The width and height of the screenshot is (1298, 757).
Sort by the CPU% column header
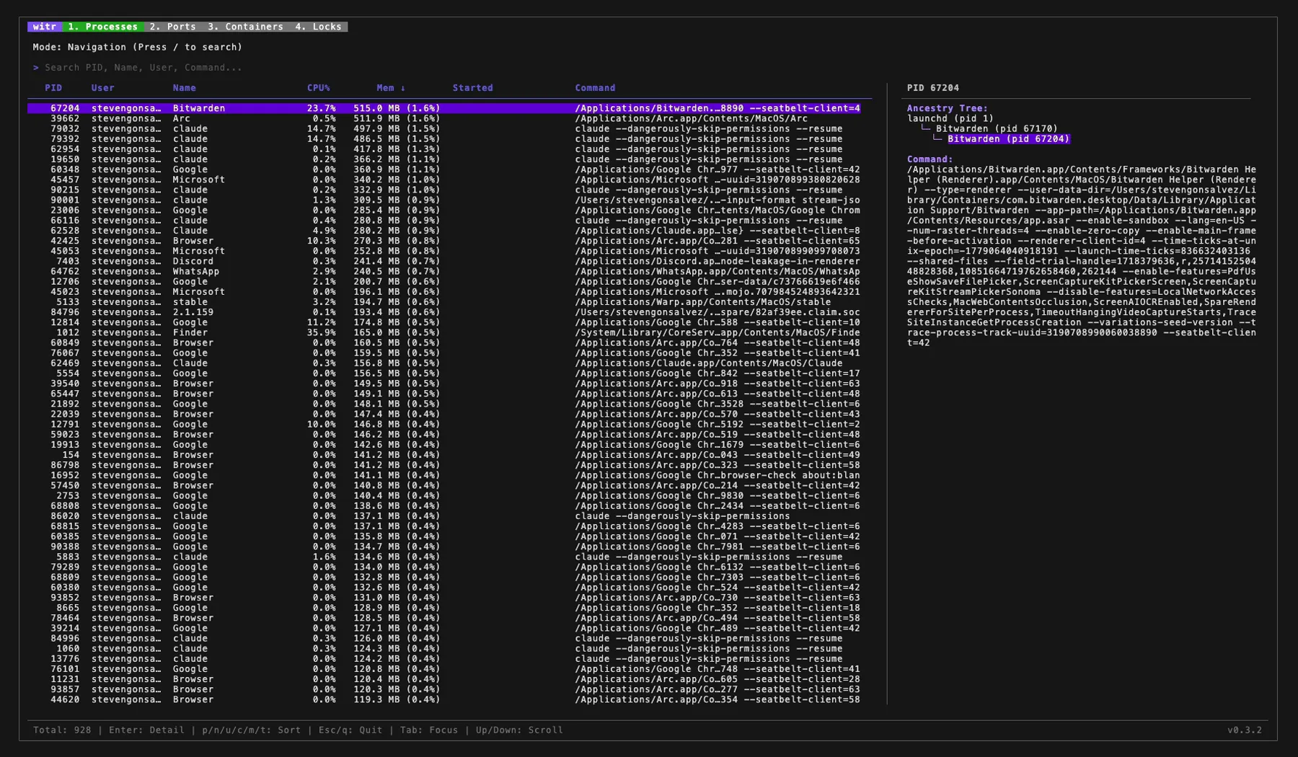point(318,88)
